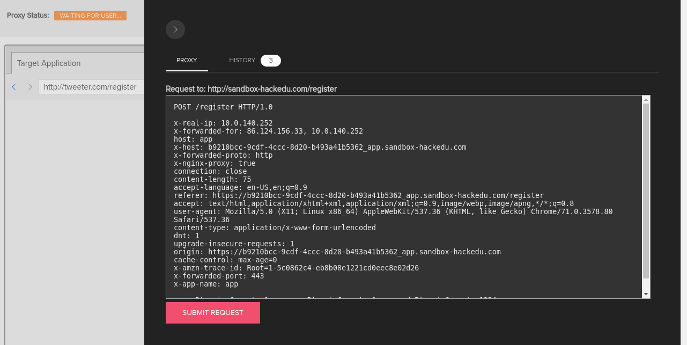The height and width of the screenshot is (345, 687).
Task: Switch to the PROXY tab
Action: [x=187, y=61]
